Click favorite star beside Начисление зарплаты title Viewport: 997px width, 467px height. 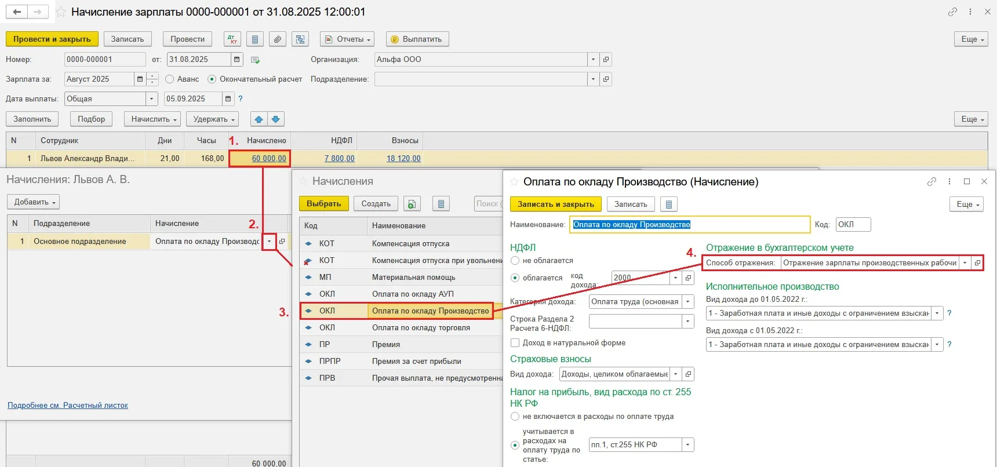pyautogui.click(x=61, y=12)
